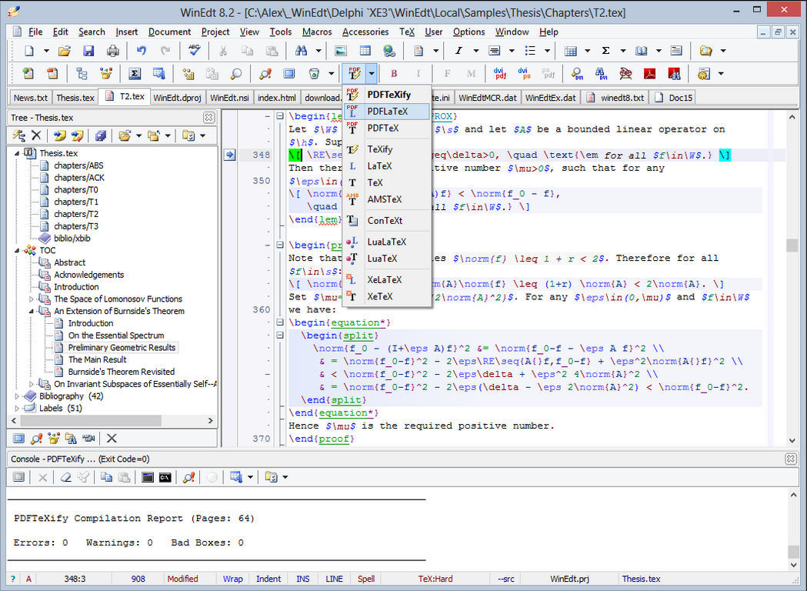The width and height of the screenshot is (807, 591).
Task: Click the spell check ABC icon
Action: (x=195, y=52)
